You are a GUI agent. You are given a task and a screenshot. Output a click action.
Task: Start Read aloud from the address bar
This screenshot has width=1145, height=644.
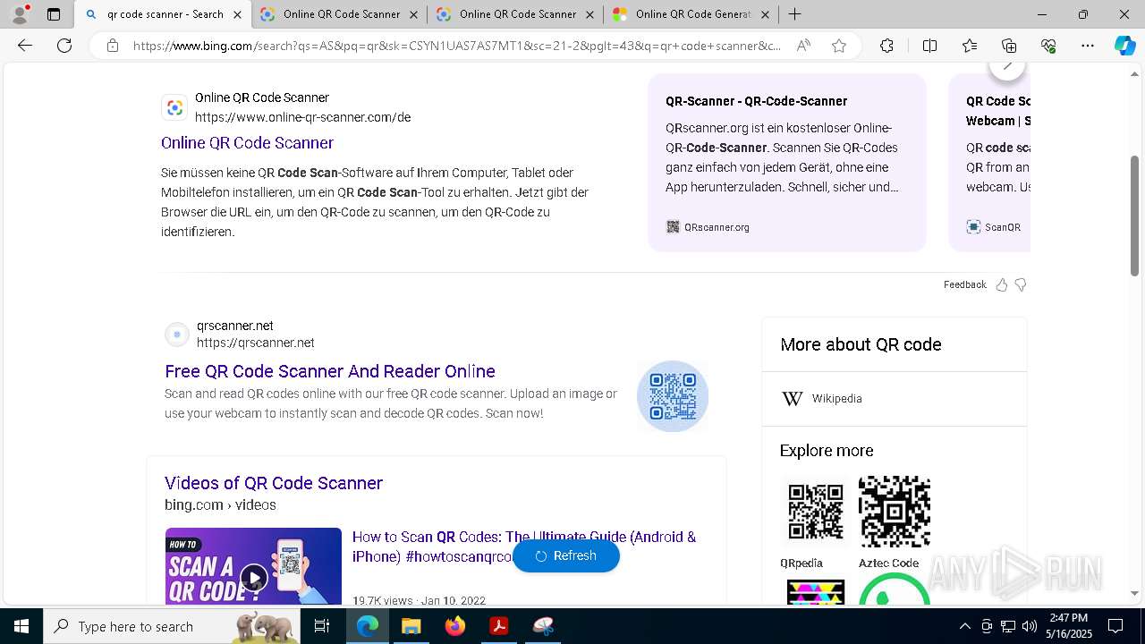(x=803, y=46)
